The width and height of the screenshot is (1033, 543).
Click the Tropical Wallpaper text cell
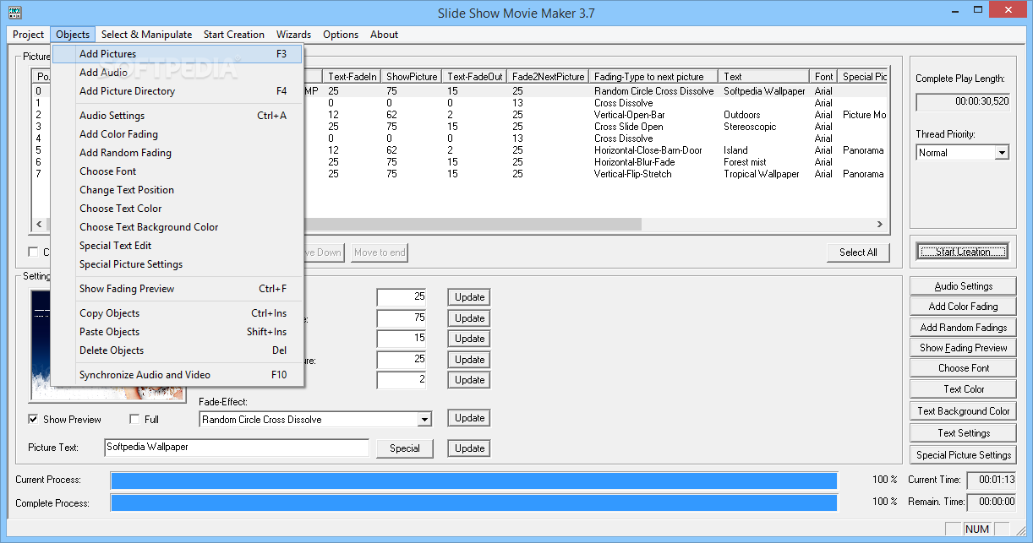click(x=762, y=174)
